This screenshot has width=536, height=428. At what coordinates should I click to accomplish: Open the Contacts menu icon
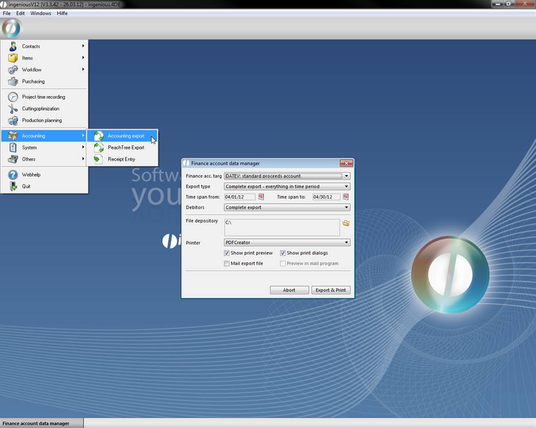(13, 46)
